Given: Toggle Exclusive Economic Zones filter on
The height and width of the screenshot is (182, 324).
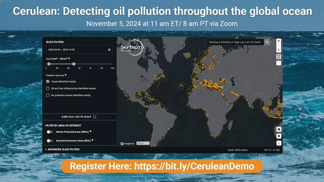Looking at the screenshot, I should [50, 141].
